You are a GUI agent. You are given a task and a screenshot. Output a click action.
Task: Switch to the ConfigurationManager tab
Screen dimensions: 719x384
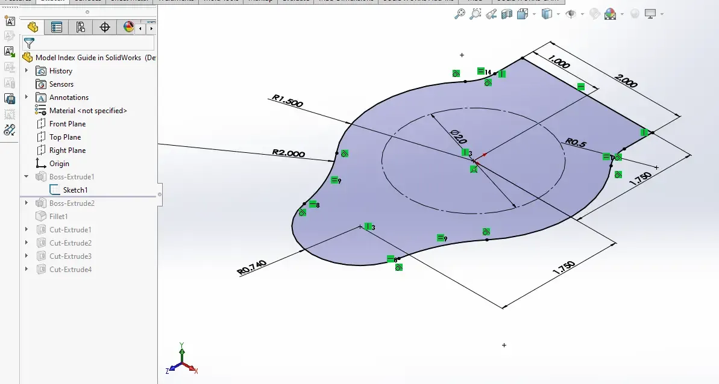81,28
